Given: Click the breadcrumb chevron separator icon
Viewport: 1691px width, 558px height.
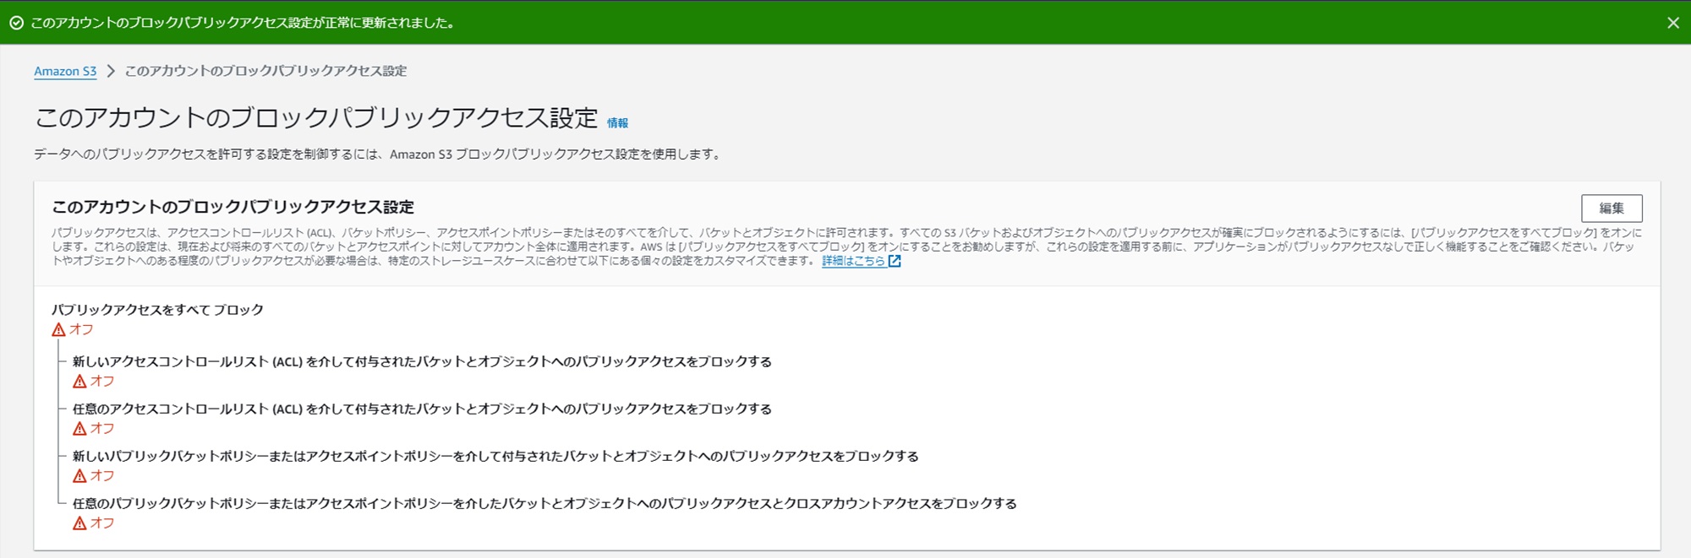Looking at the screenshot, I should [111, 71].
